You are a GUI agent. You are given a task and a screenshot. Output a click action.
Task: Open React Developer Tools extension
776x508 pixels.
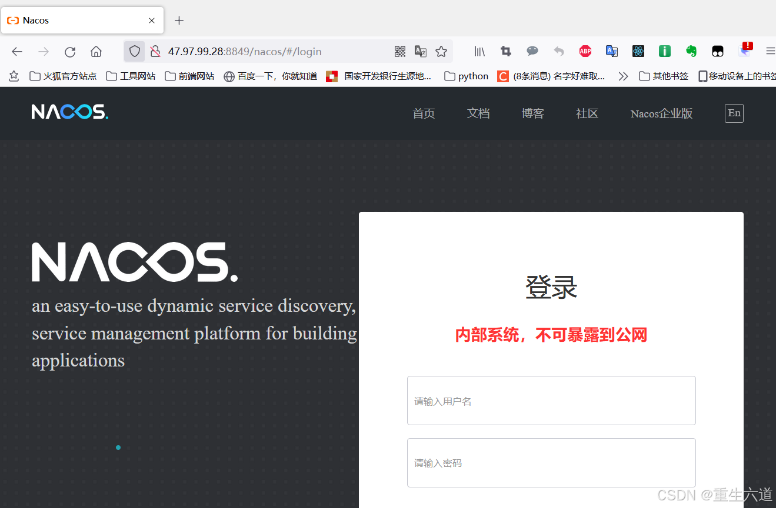click(x=638, y=52)
